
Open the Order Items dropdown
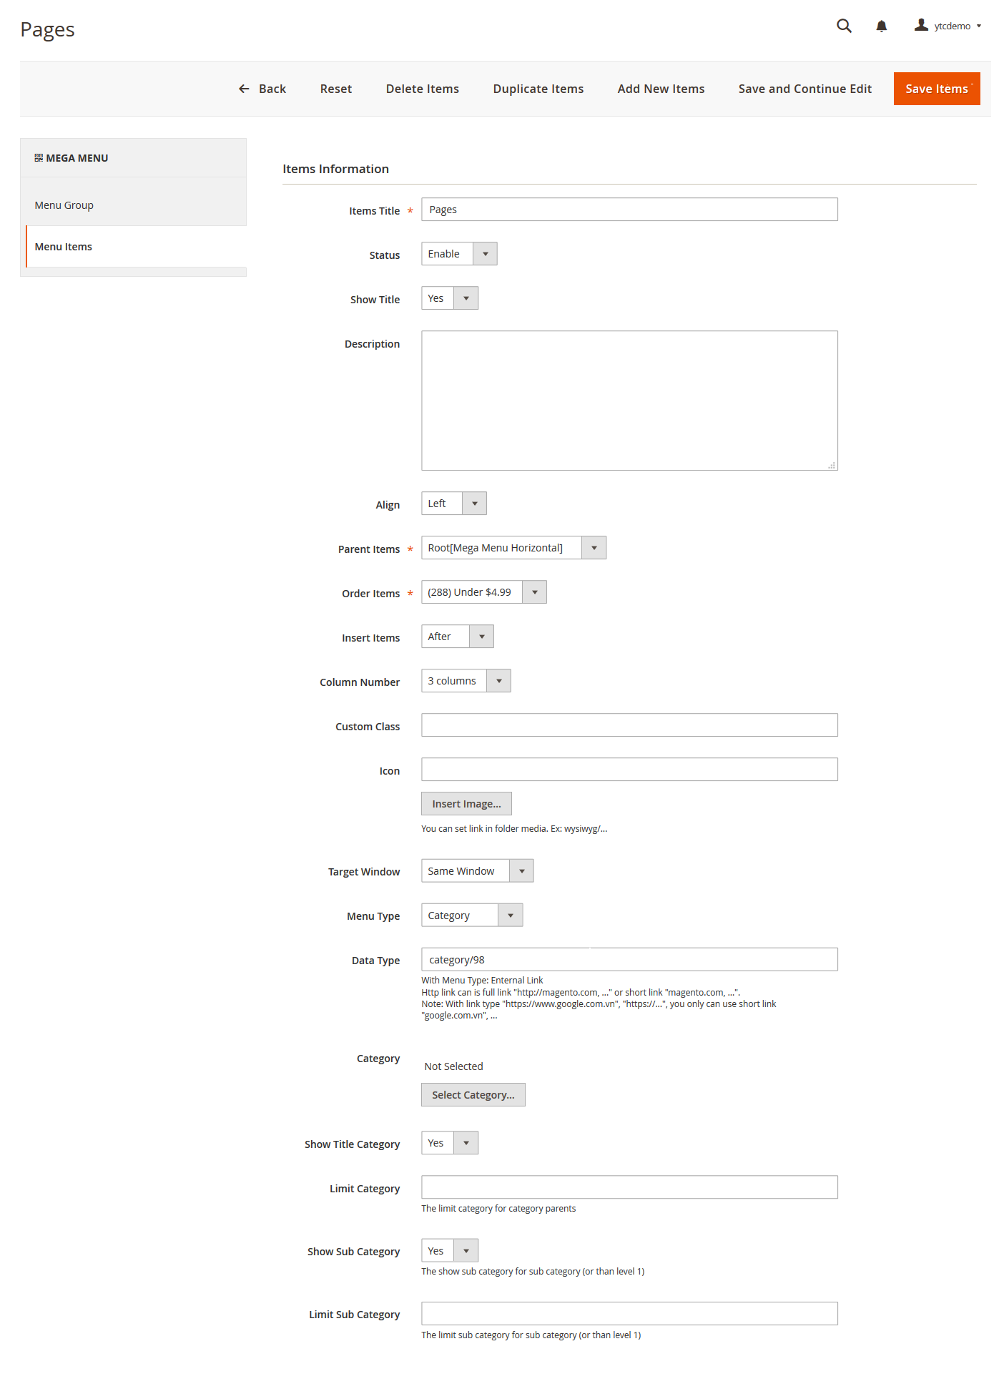tap(484, 592)
